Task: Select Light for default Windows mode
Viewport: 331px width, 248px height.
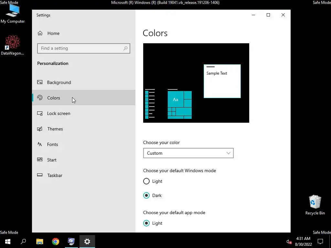Action: [153, 181]
